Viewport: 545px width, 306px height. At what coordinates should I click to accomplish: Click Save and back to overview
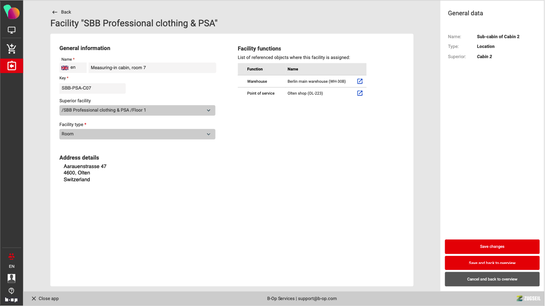click(x=492, y=263)
